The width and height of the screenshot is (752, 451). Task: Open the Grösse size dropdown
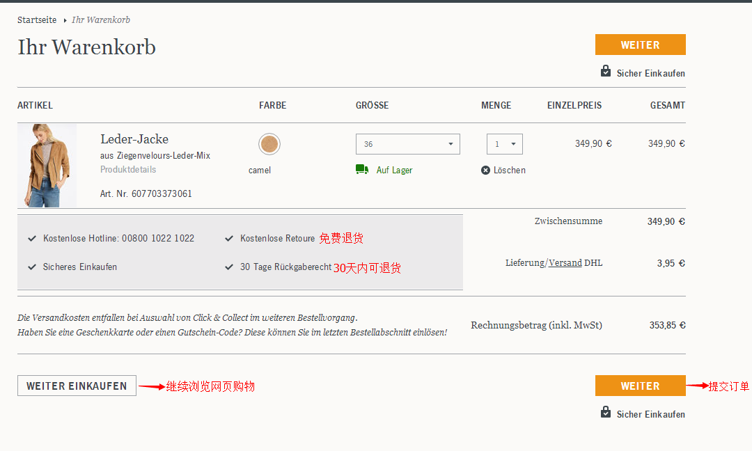[x=407, y=144]
